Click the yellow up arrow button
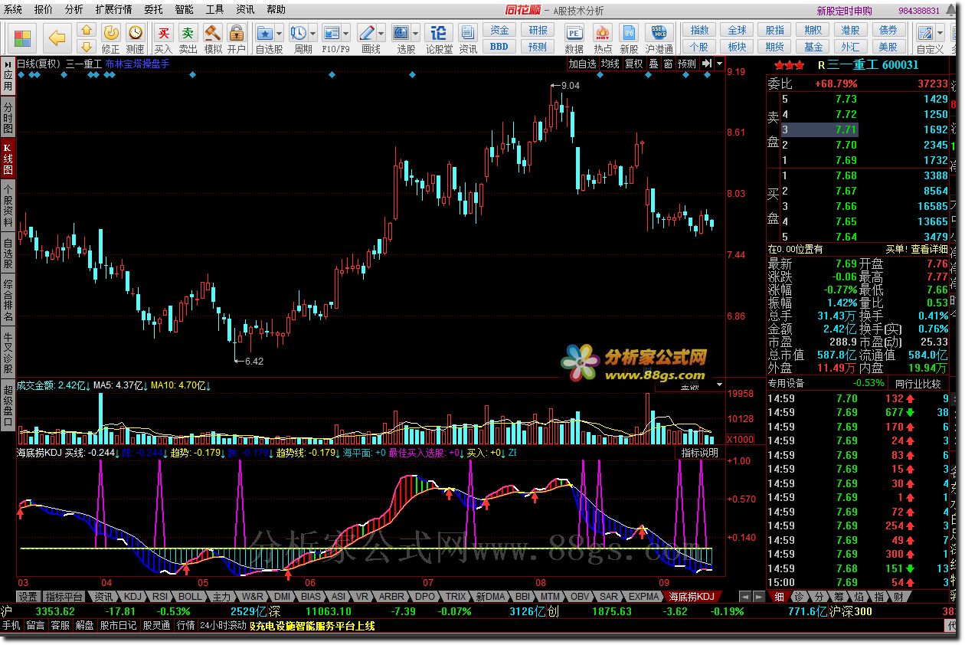Screen dimensions: 965x645 [x=87, y=31]
